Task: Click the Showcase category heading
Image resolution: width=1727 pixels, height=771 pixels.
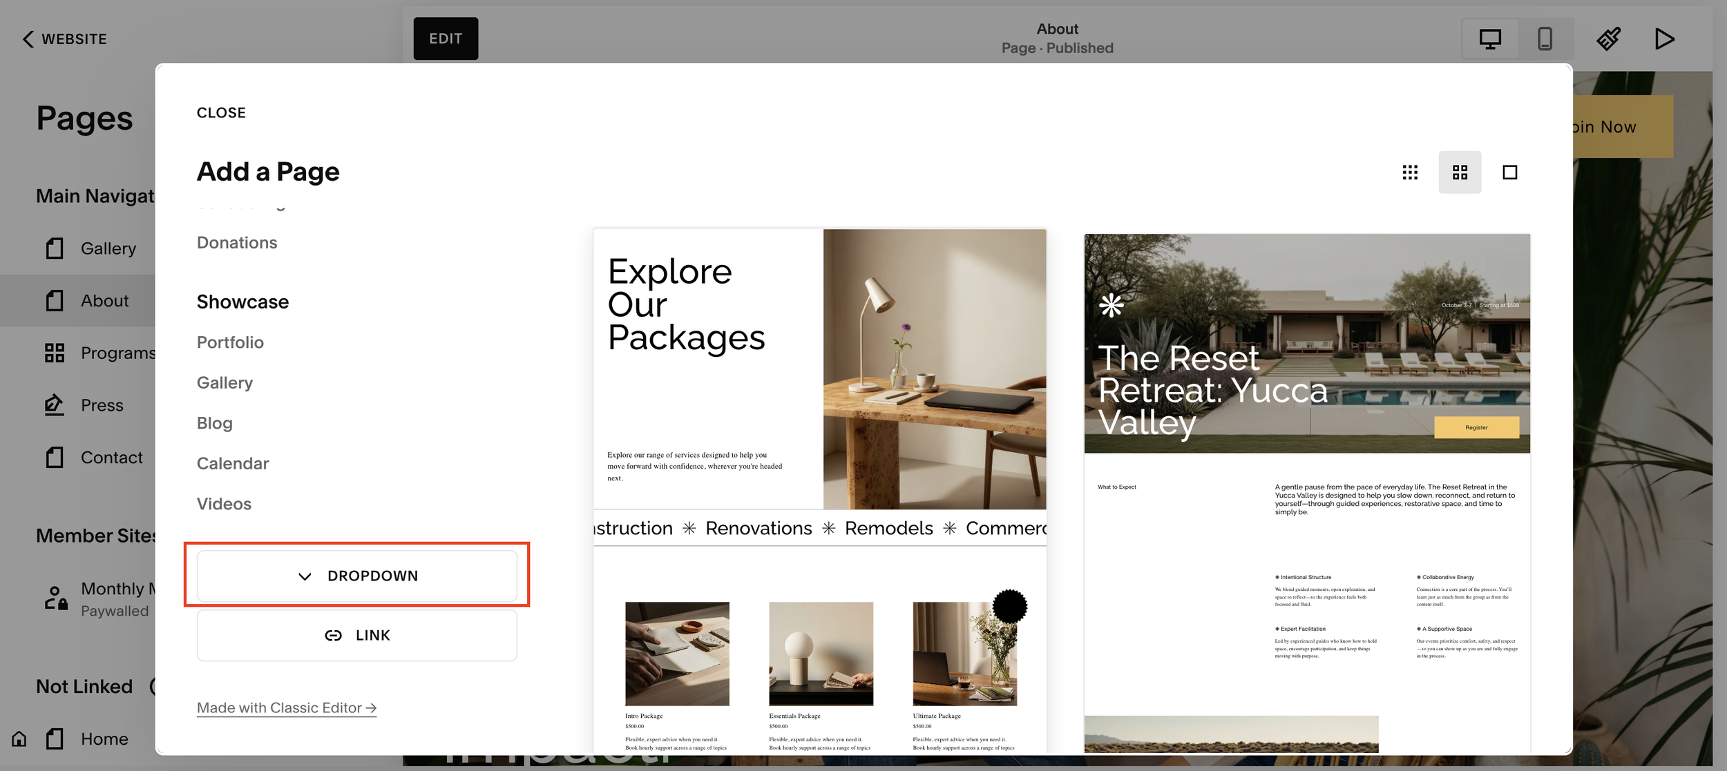Action: [x=242, y=302]
